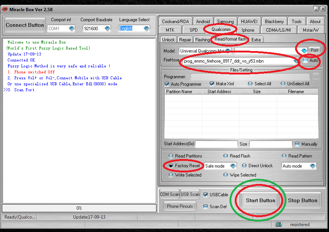This screenshot has width=329, height=232.
Task: Uncheck the Make Xml checkbox
Action: point(212,84)
